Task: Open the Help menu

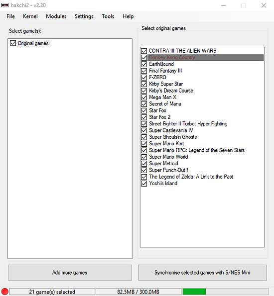Action: [x=128, y=16]
